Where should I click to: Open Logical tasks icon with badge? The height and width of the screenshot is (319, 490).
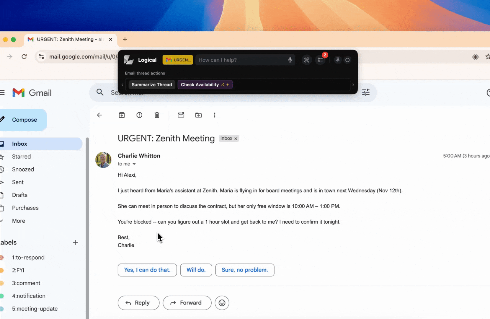pyautogui.click(x=321, y=60)
